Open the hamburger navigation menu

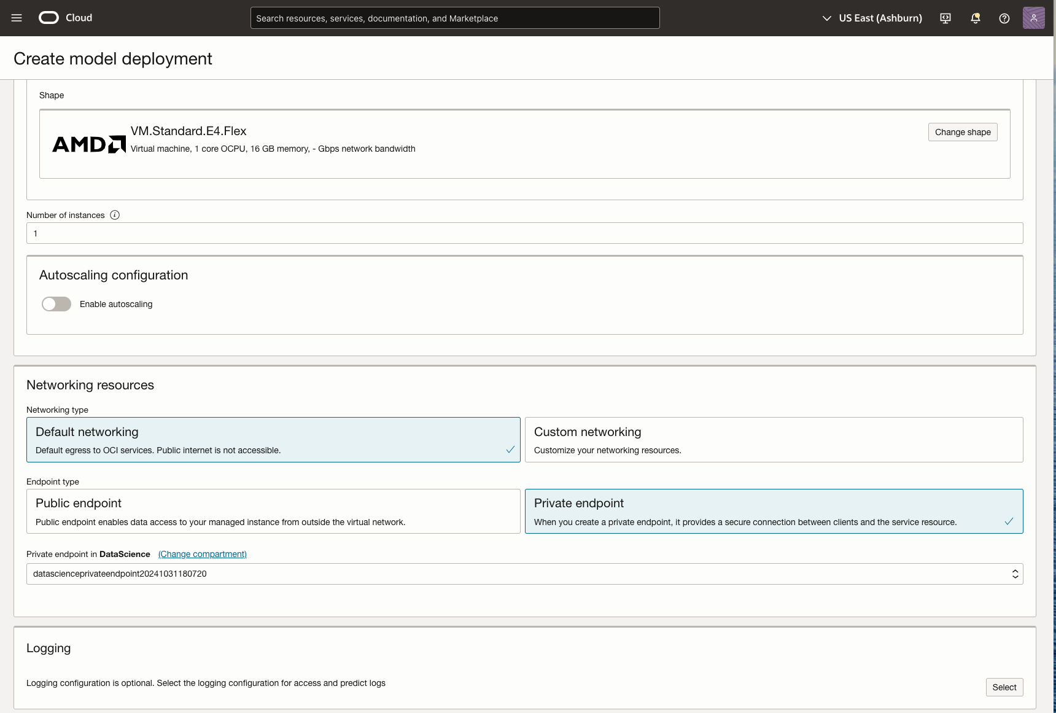17,18
